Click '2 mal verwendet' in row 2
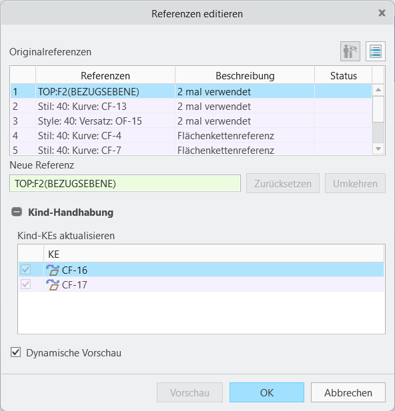This screenshot has height=411, width=395. 214,106
